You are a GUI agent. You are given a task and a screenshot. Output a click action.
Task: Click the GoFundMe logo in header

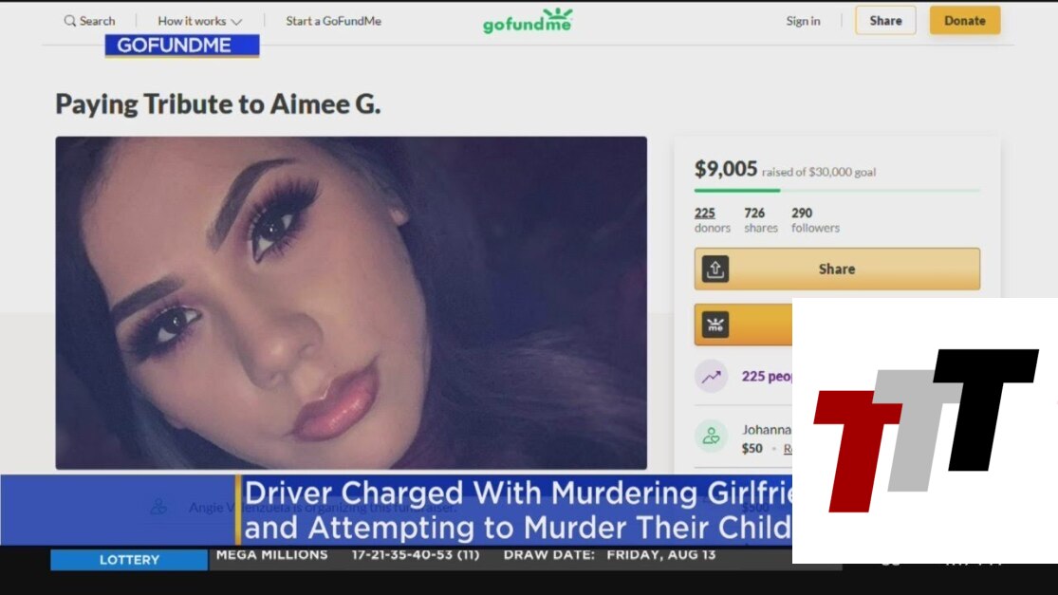528,21
